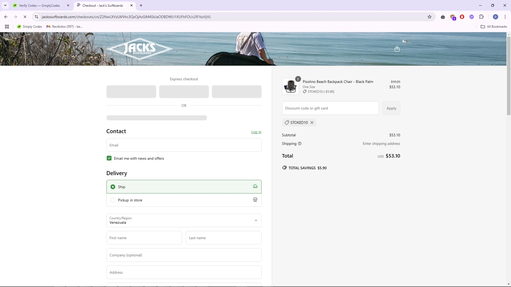The height and width of the screenshot is (287, 511).
Task: Open a new browser tab
Action: pos(141,5)
